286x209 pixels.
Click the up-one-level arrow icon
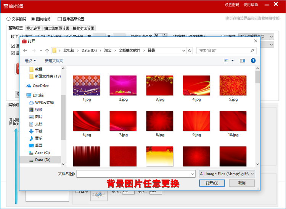47,50
